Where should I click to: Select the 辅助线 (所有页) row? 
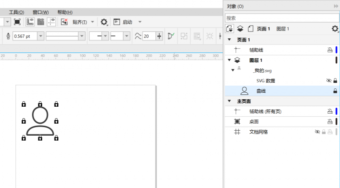tap(282, 111)
